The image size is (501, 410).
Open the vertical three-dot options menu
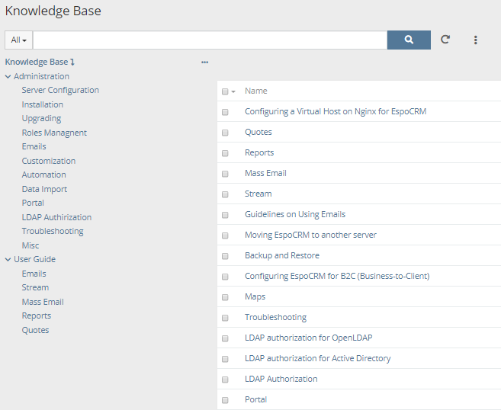[x=475, y=40]
